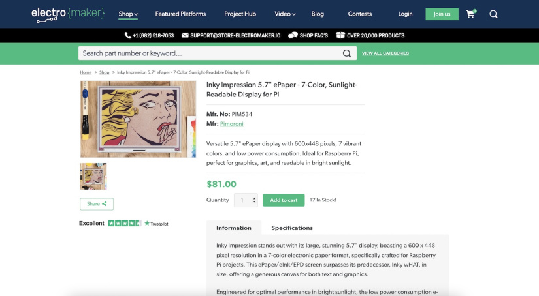This screenshot has height=296, width=539.
Task: Switch to the Specifications tab
Action: [x=292, y=228]
